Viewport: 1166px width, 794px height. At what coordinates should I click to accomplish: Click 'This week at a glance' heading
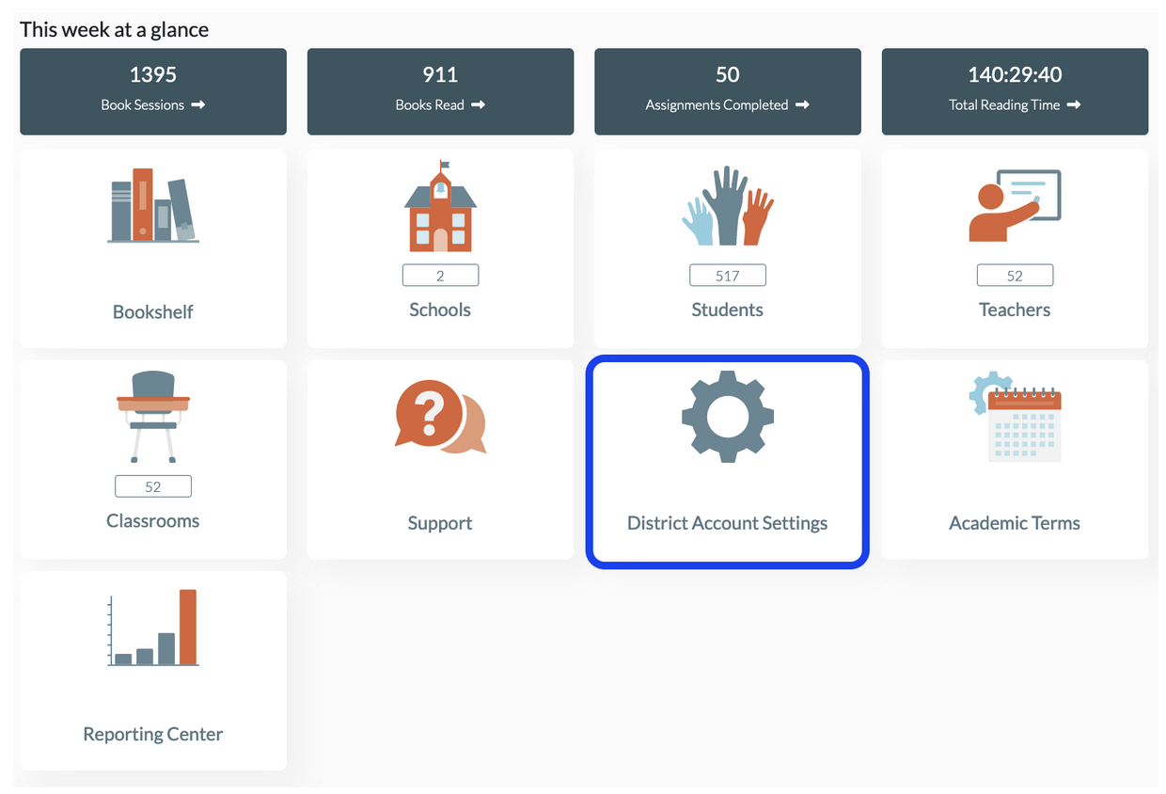pyautogui.click(x=115, y=29)
